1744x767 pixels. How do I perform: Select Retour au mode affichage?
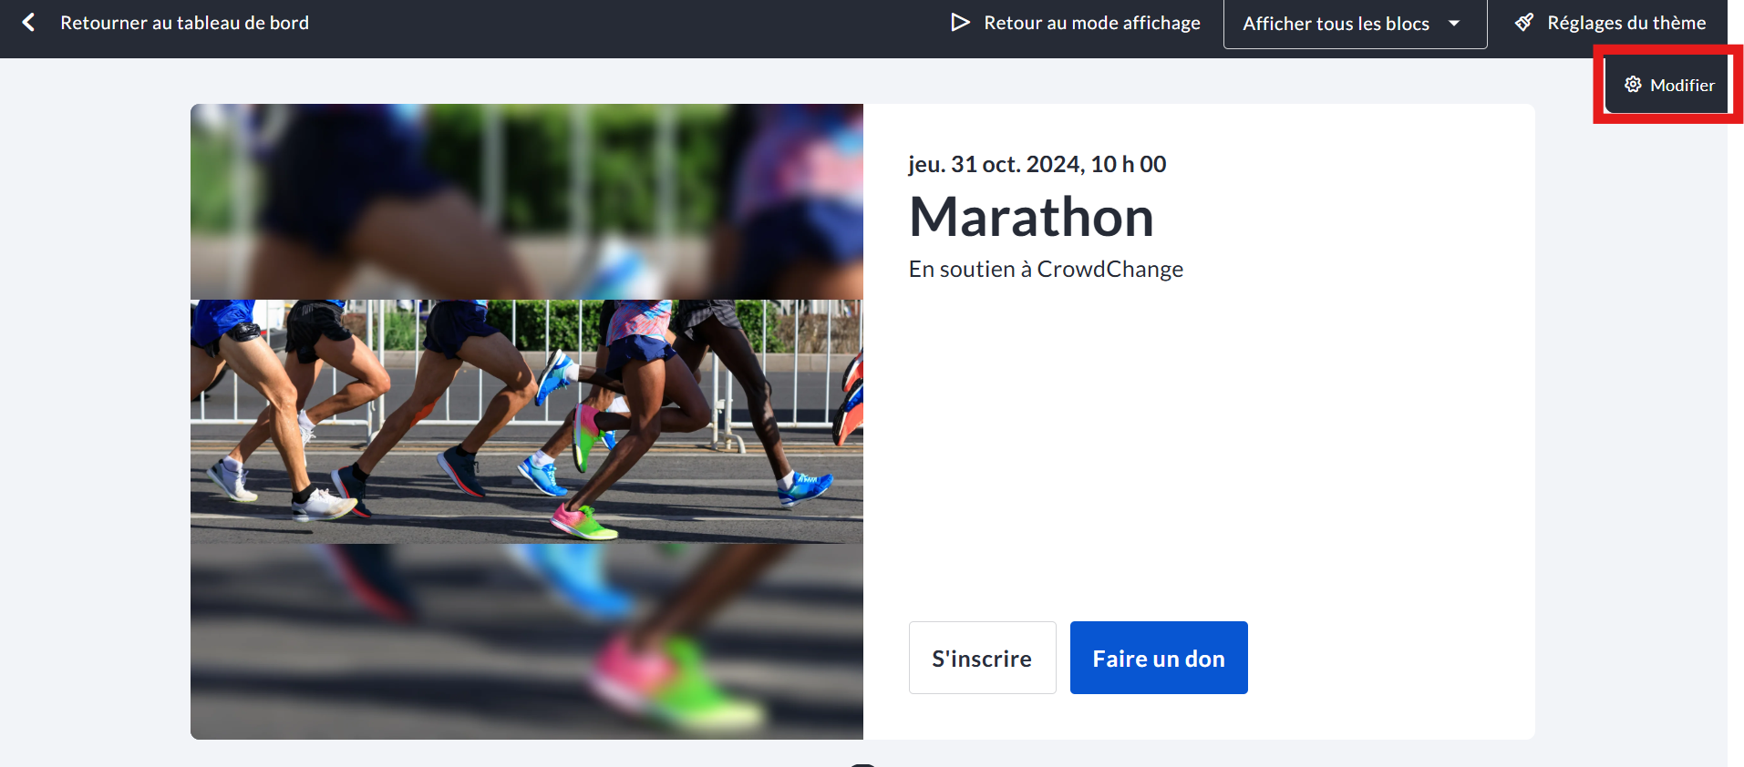(x=1091, y=23)
